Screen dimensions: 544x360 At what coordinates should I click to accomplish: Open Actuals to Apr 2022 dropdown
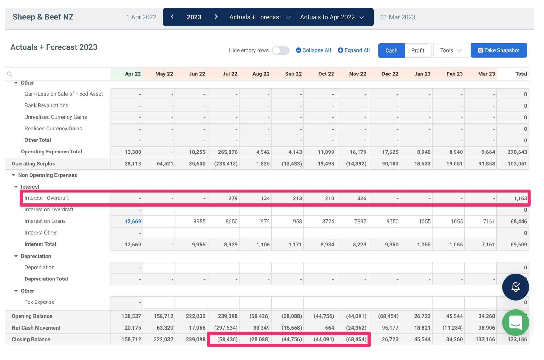coord(332,17)
